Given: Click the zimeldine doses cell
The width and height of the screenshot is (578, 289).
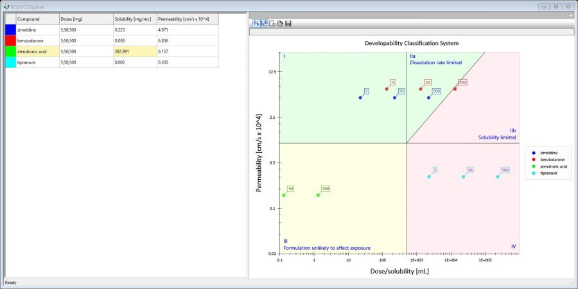Looking at the screenshot, I should tap(85, 30).
